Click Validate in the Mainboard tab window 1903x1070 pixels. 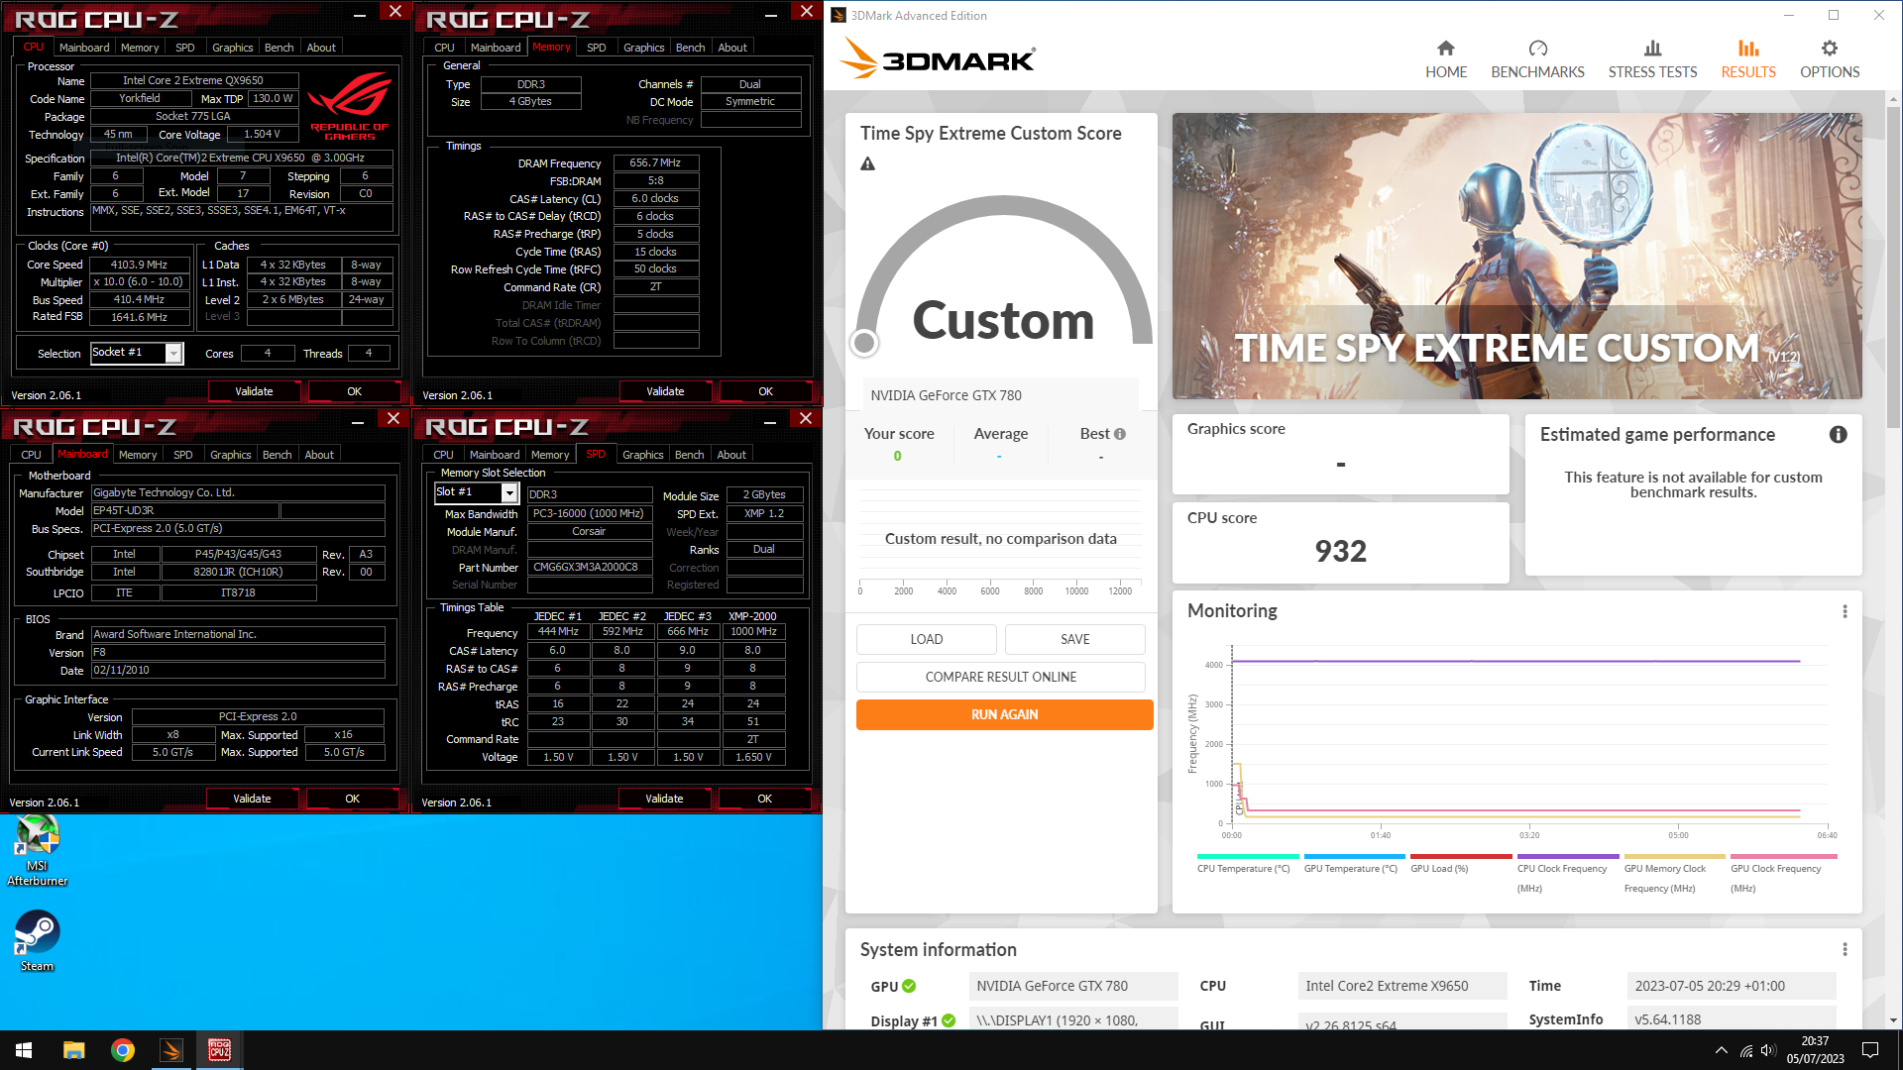tap(252, 799)
